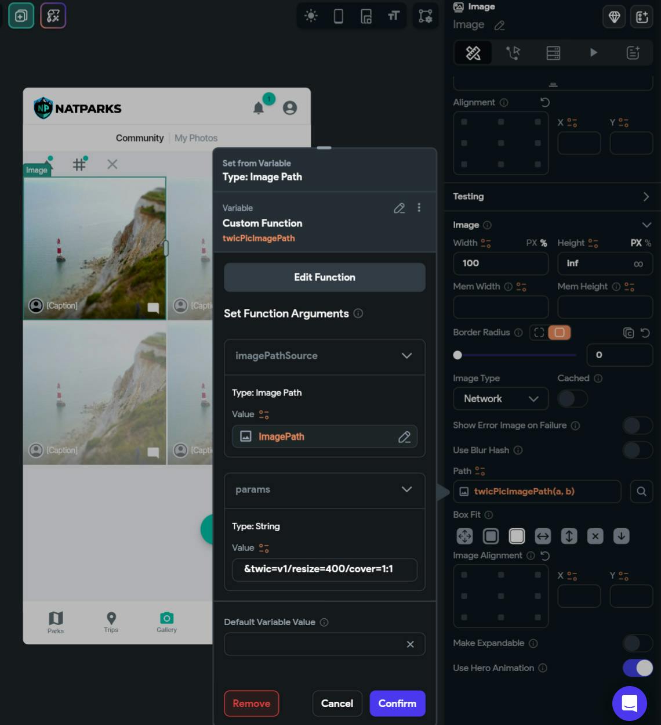This screenshot has height=725, width=661.
Task: Click the Cancel button
Action: (337, 704)
